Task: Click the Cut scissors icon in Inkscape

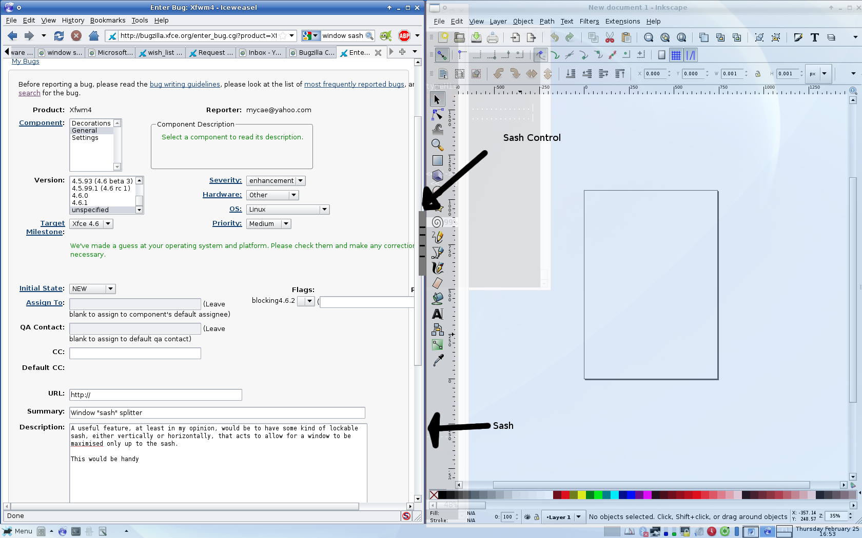Action: click(x=610, y=37)
